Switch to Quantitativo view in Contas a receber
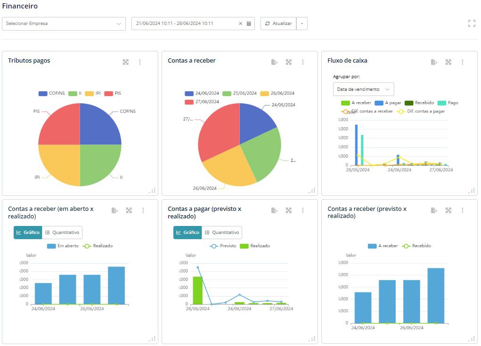This screenshot has height=346, width=481. pos(63,232)
